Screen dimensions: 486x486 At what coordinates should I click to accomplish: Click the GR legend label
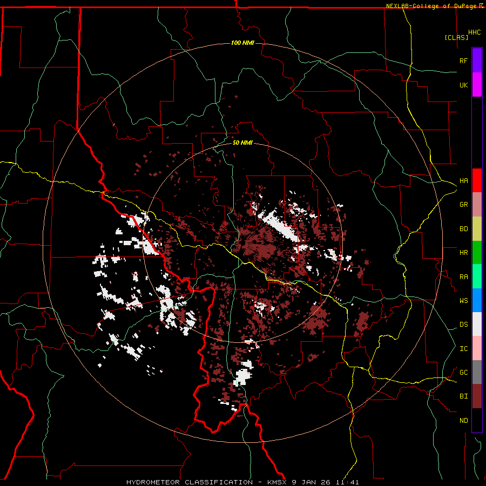point(463,205)
